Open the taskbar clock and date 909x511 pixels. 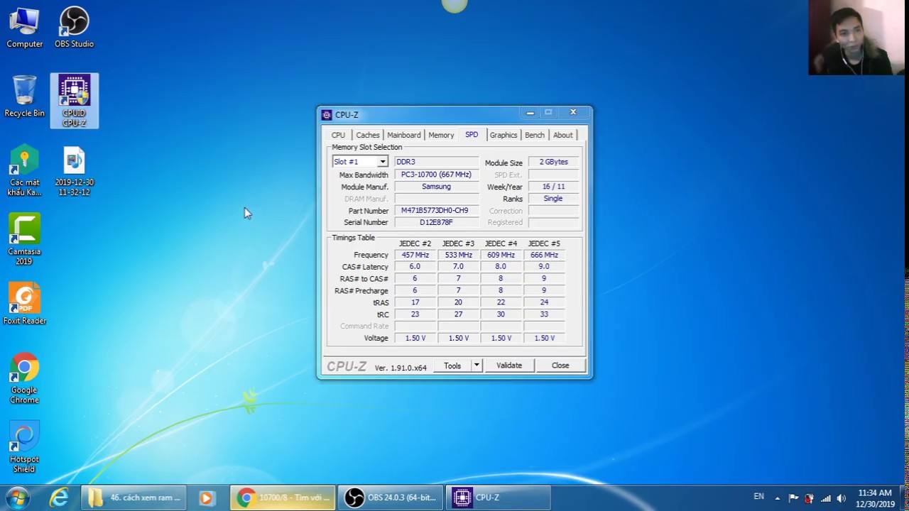click(x=875, y=498)
